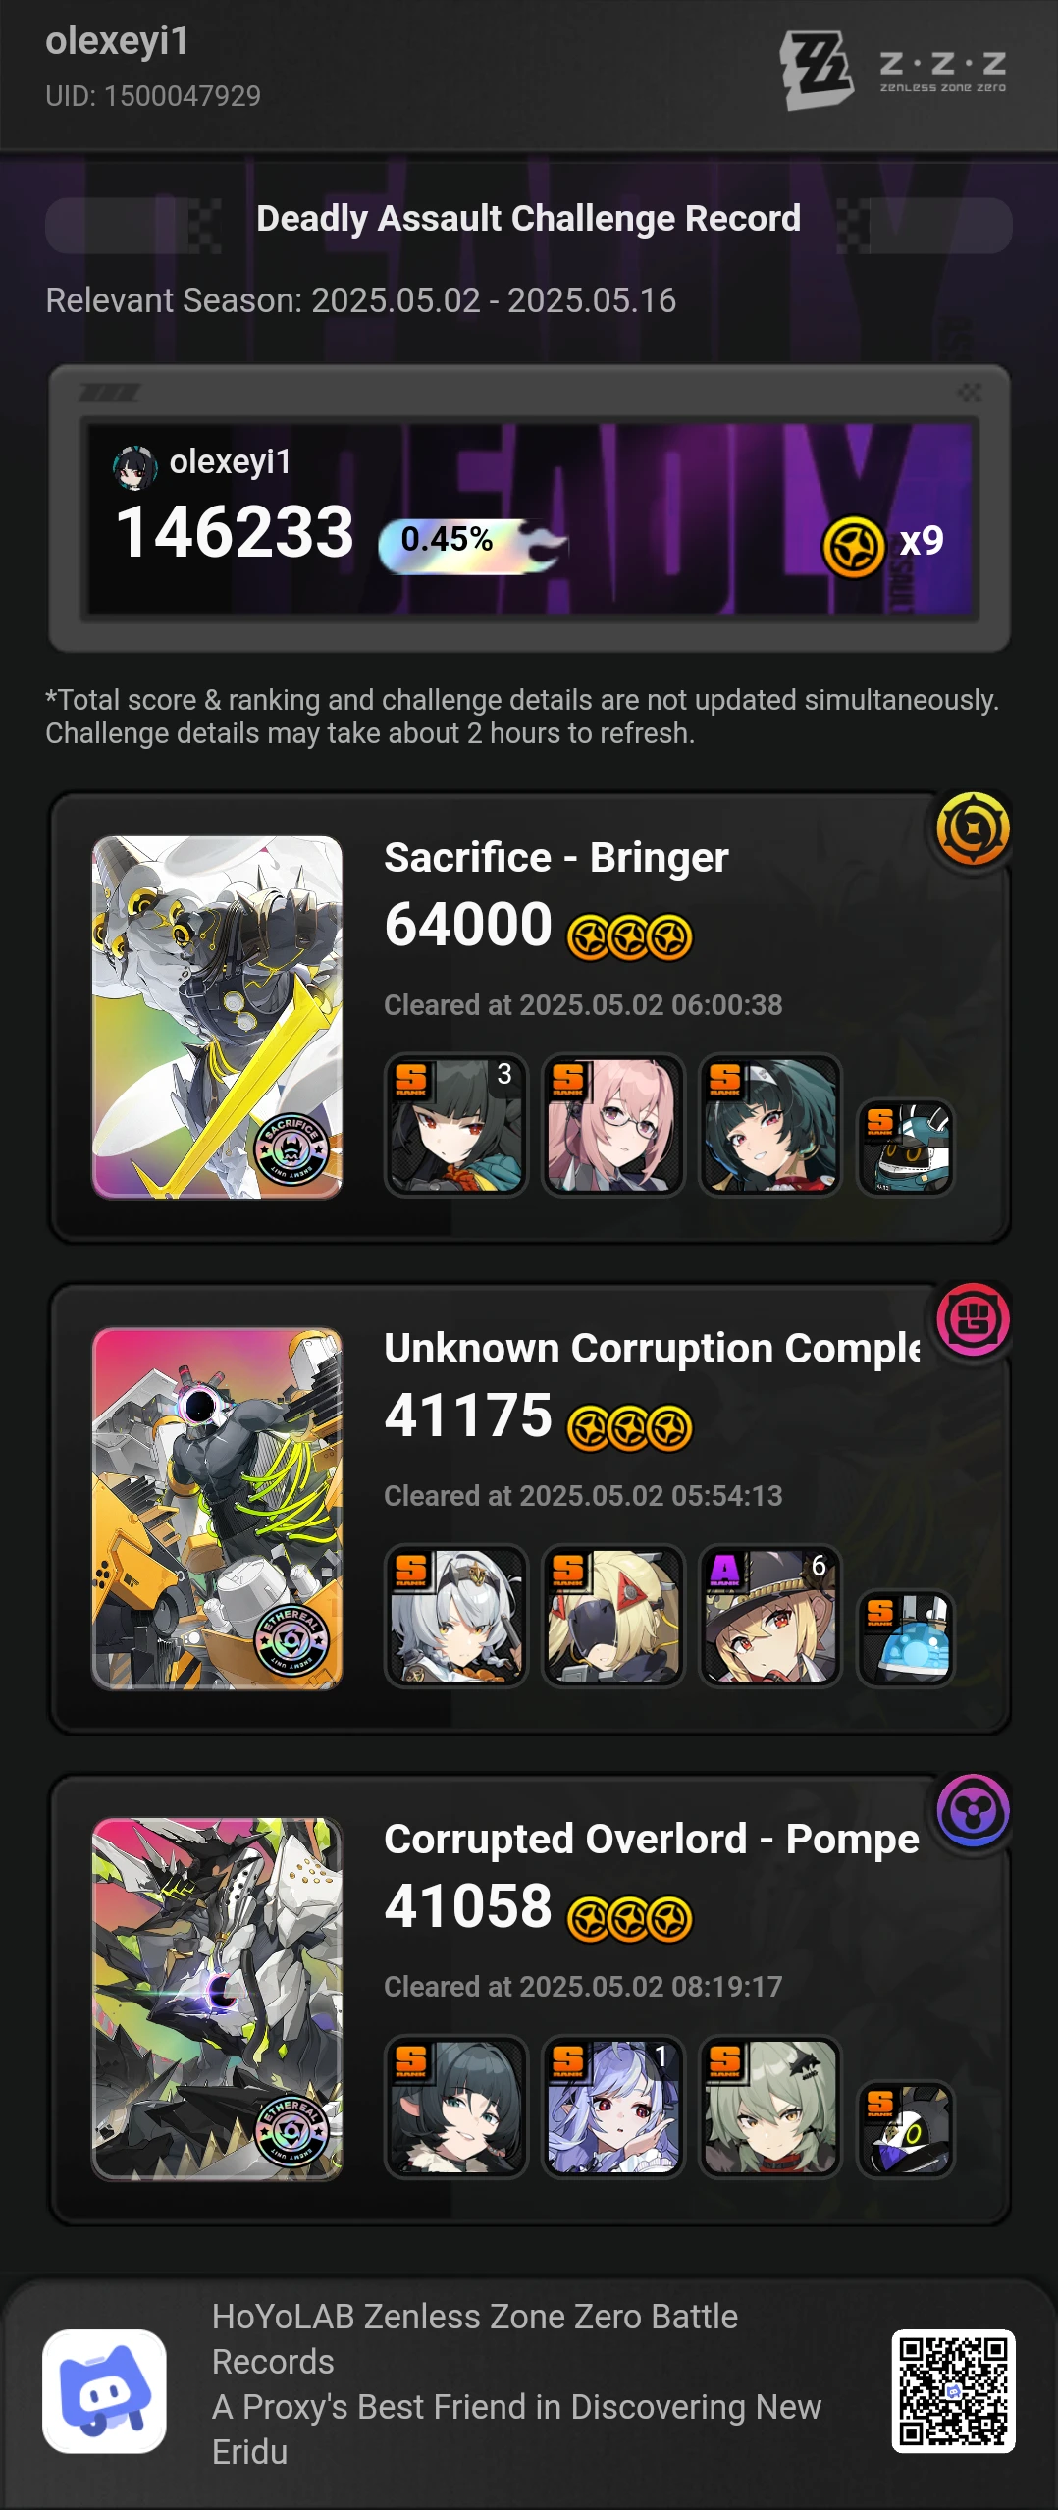The image size is (1058, 2510).
Task: Tap the Sacrifice Bringer yellow buff badge
Action: tap(973, 828)
